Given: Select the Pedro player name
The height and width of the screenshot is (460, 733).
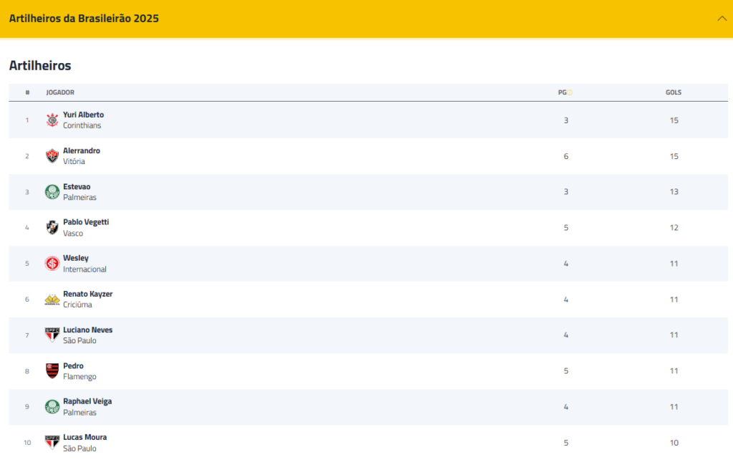Looking at the screenshot, I should 74,366.
